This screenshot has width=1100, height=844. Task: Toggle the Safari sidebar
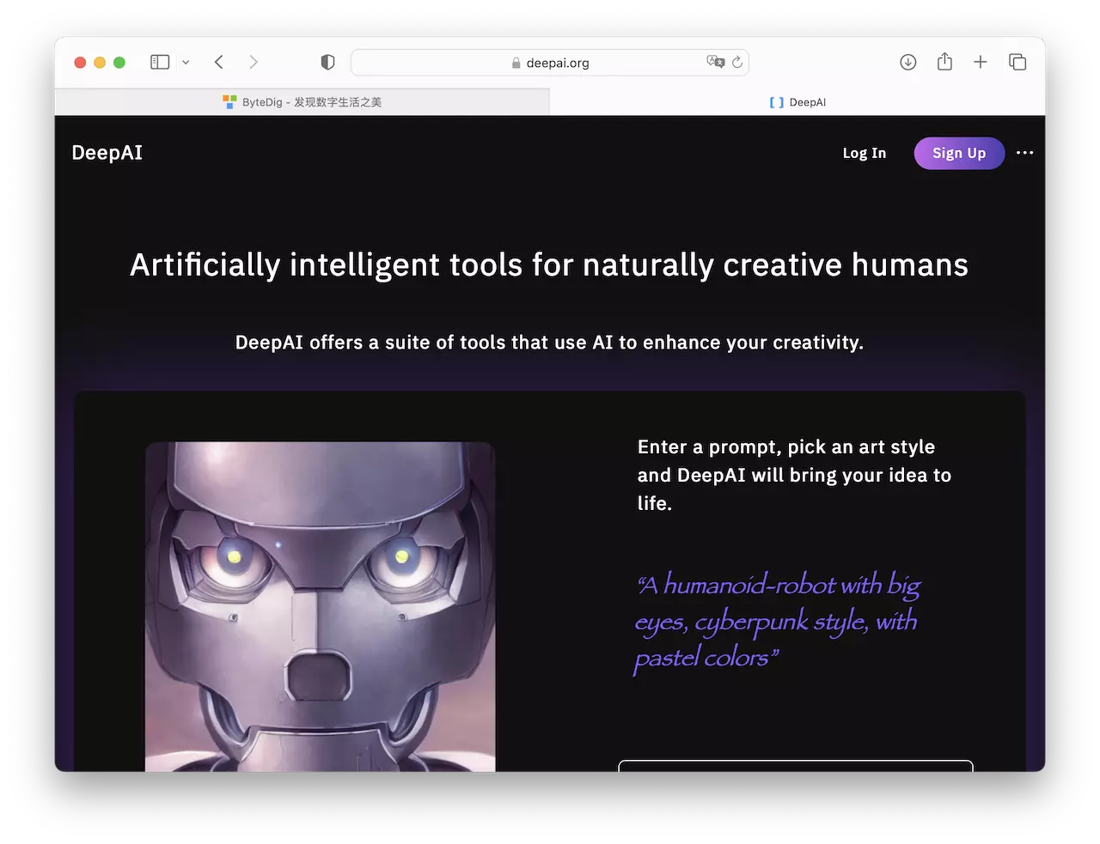[160, 62]
